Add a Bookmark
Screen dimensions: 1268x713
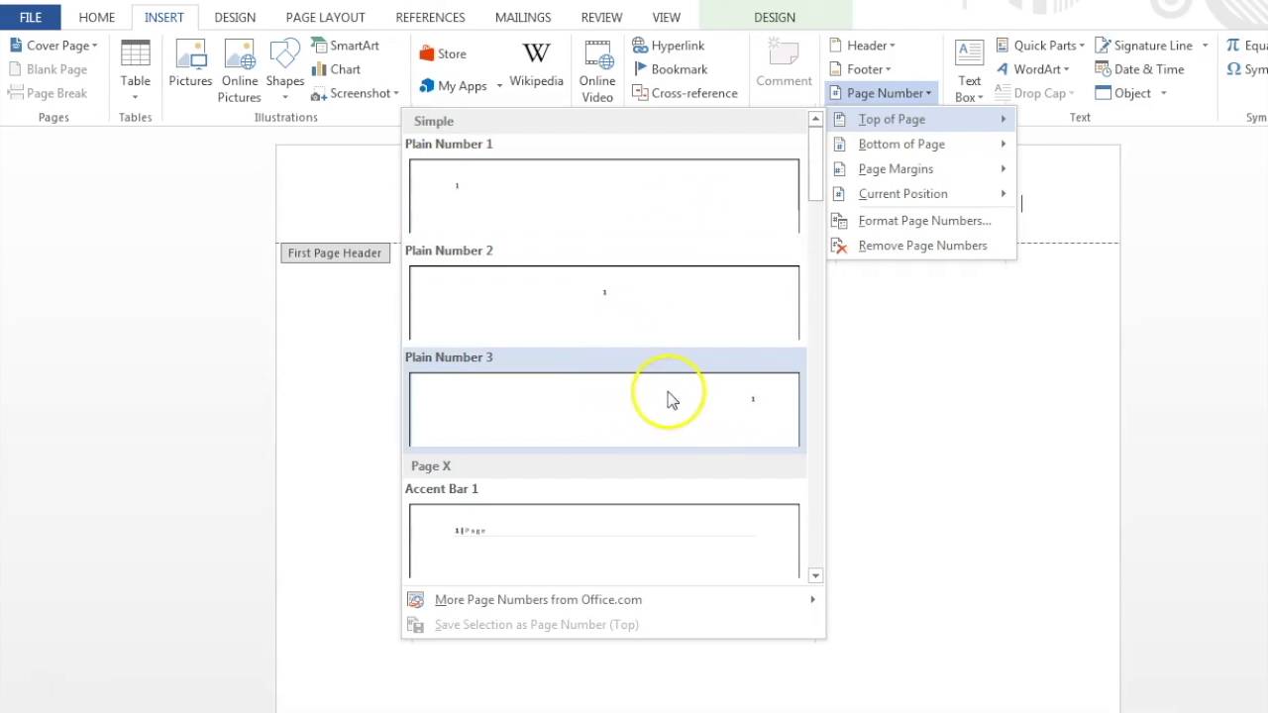point(670,69)
